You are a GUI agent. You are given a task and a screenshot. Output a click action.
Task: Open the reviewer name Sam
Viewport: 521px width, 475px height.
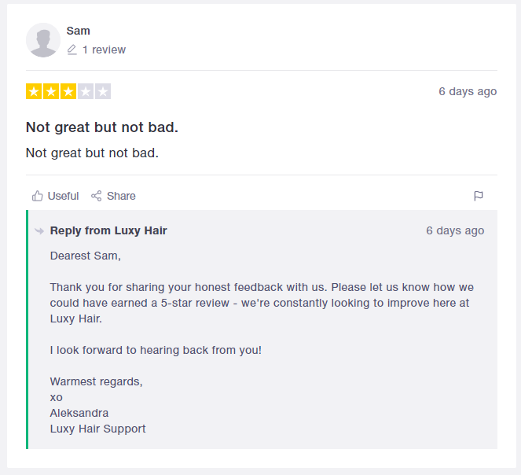[78, 31]
